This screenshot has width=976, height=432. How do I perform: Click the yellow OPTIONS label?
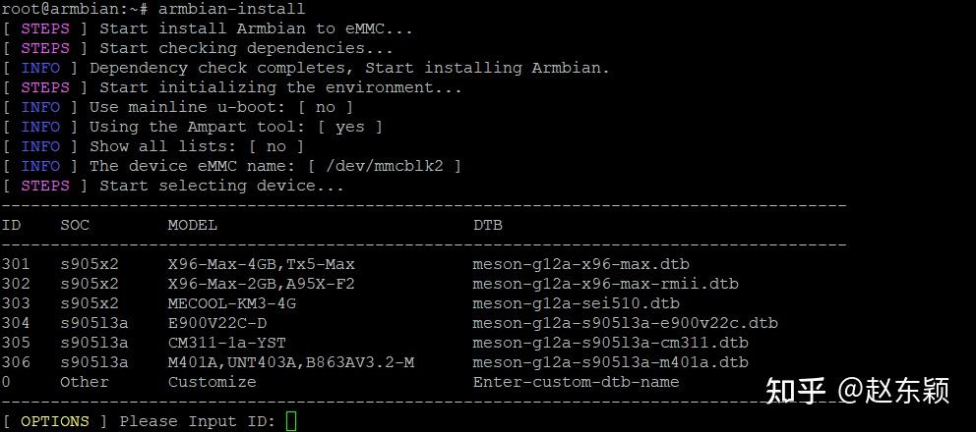tap(55, 421)
